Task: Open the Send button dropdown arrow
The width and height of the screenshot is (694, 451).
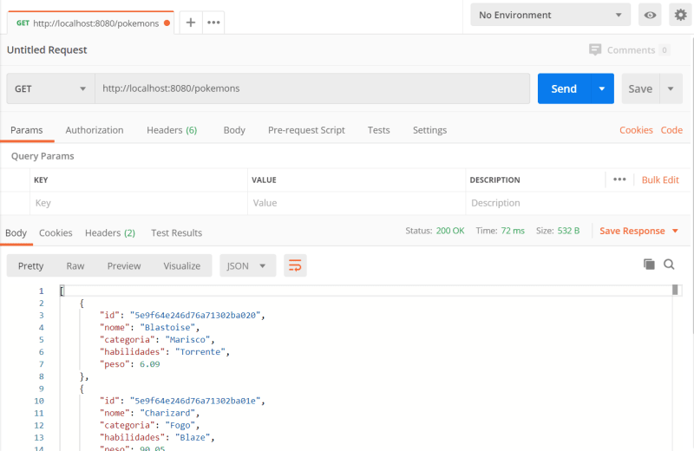Action: click(x=602, y=88)
